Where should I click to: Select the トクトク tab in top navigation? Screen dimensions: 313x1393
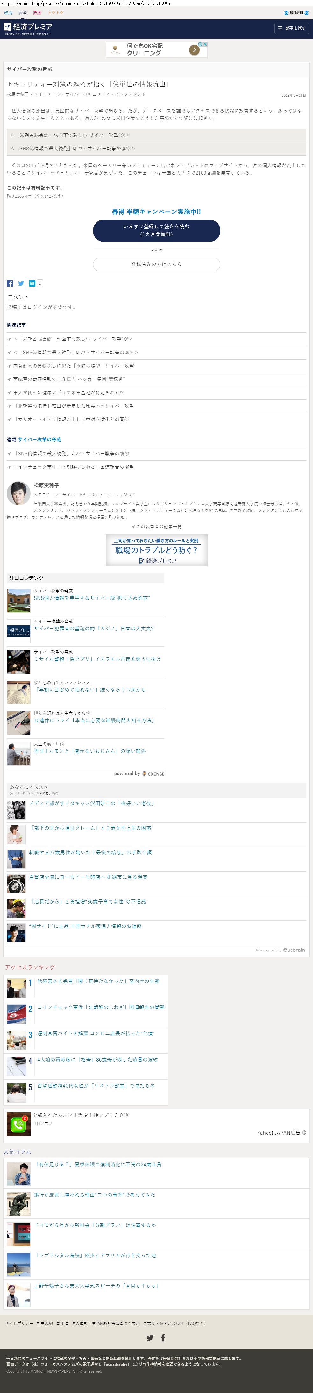click(x=56, y=12)
